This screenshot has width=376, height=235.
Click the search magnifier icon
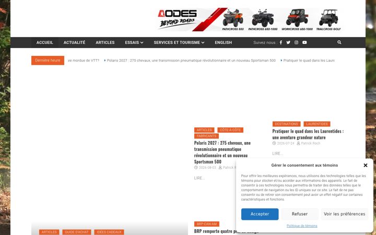coord(339,42)
